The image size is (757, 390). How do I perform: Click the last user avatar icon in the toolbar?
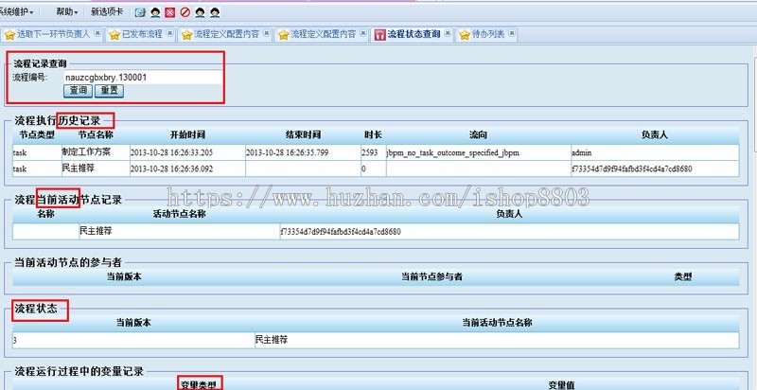tap(215, 13)
